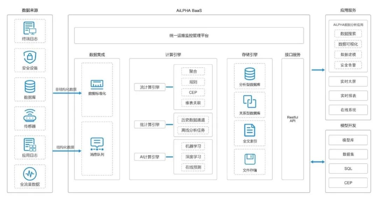The height and width of the screenshot is (201, 378).
Task: Select the 全流量数据 waveform icon
Action: pyautogui.click(x=30, y=173)
